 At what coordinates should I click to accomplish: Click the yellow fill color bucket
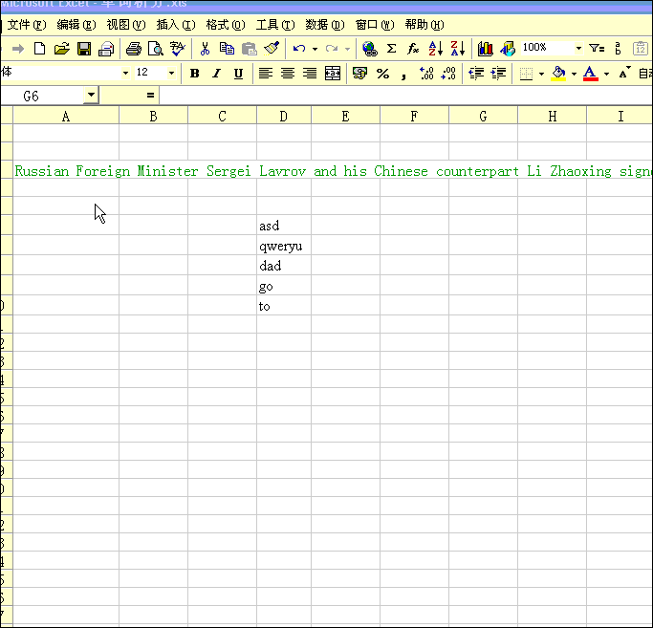pos(558,74)
